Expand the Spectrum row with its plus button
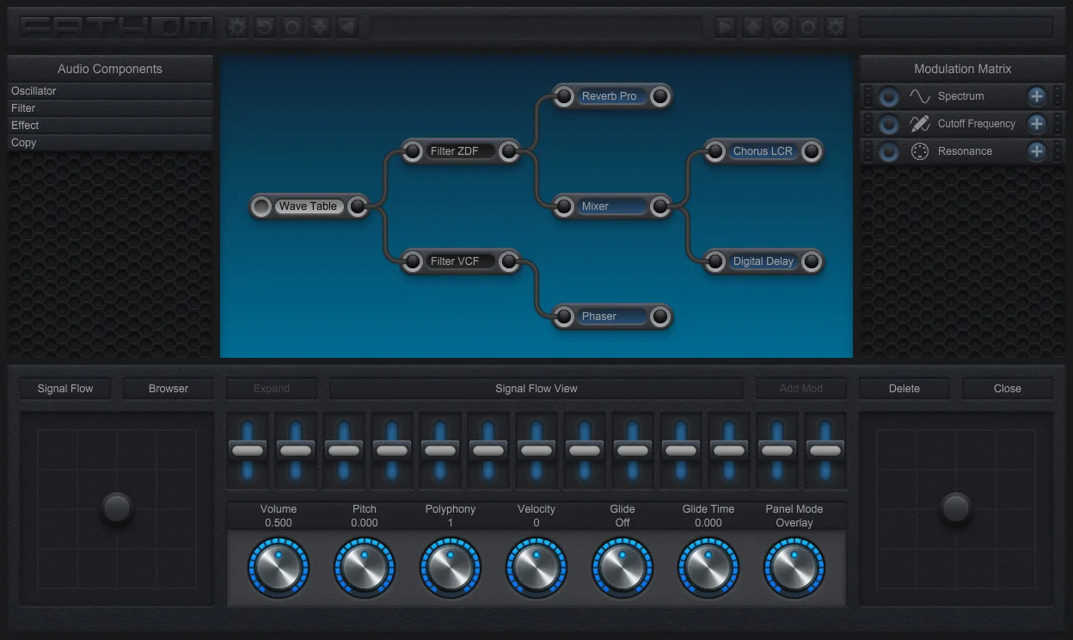1073x640 pixels. [1037, 96]
